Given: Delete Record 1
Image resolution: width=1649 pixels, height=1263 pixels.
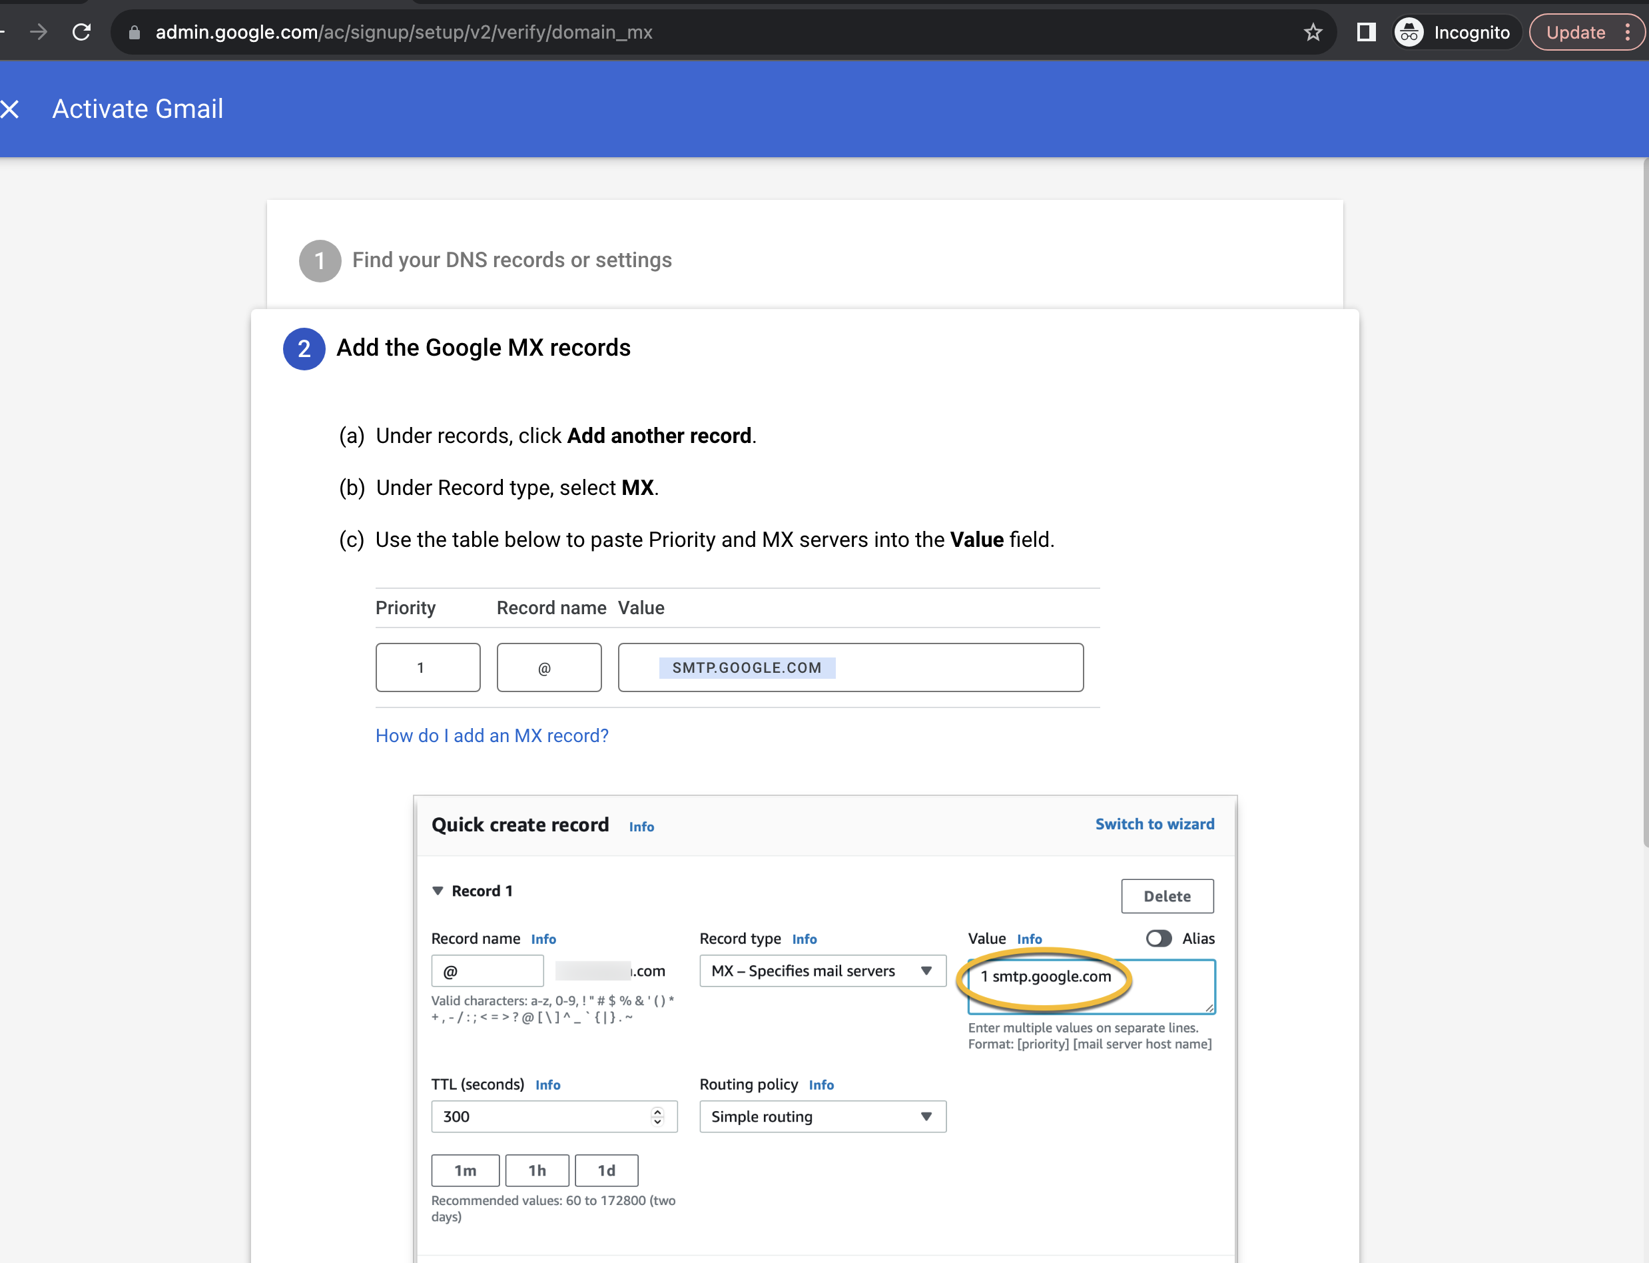Looking at the screenshot, I should pyautogui.click(x=1167, y=896).
